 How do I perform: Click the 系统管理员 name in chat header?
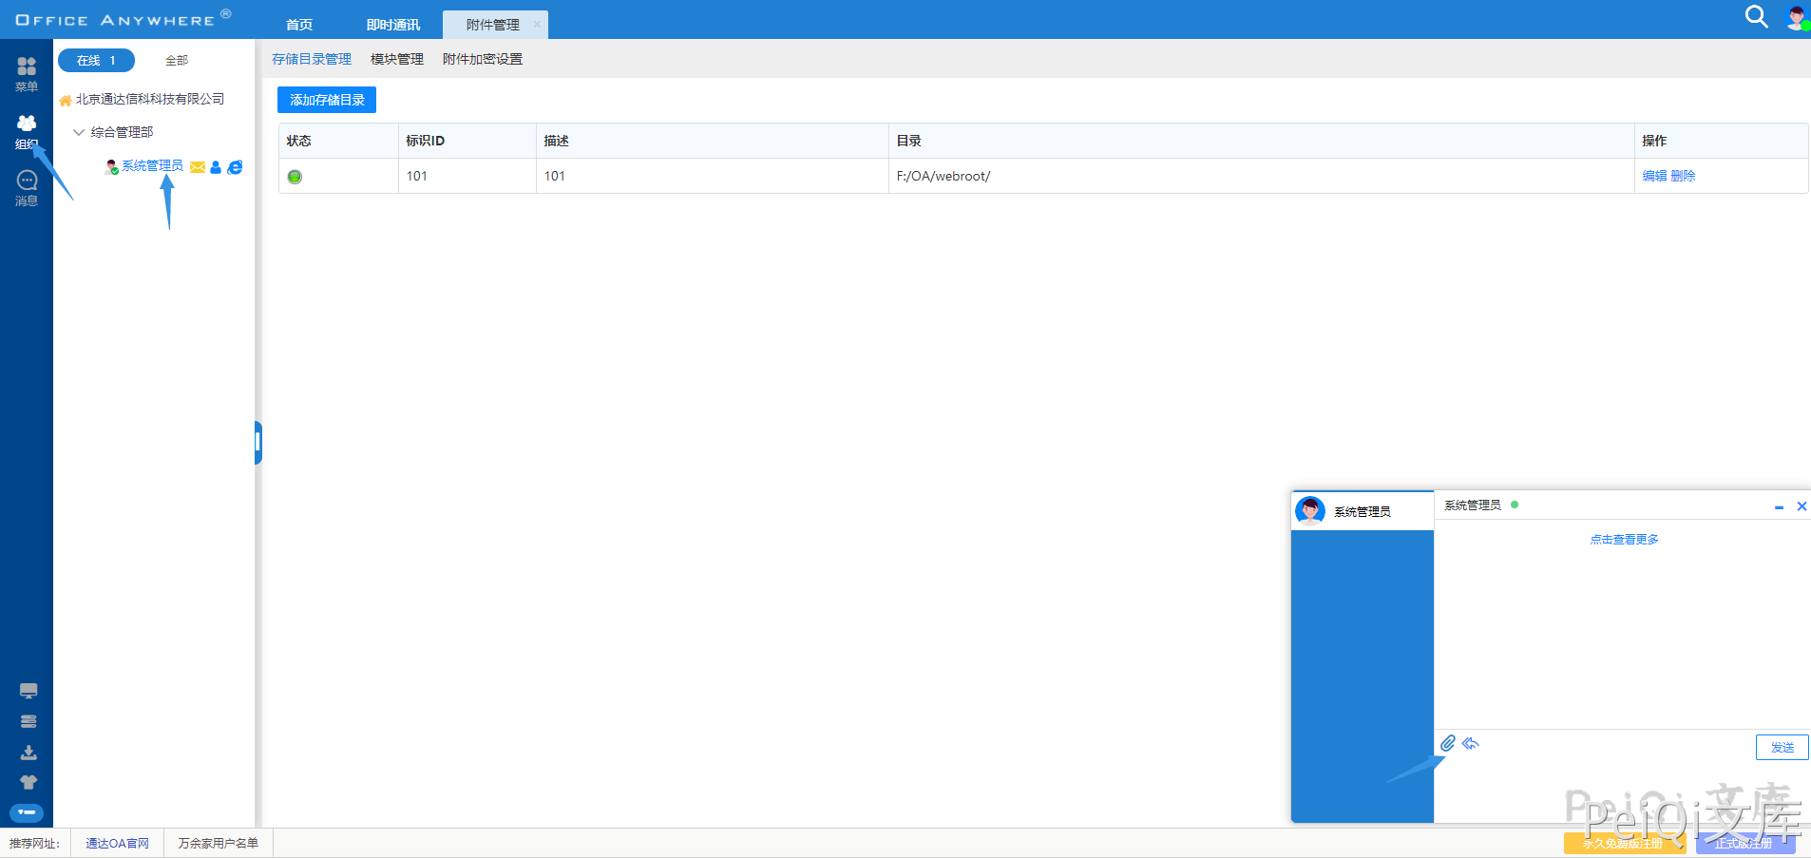coord(1473,505)
